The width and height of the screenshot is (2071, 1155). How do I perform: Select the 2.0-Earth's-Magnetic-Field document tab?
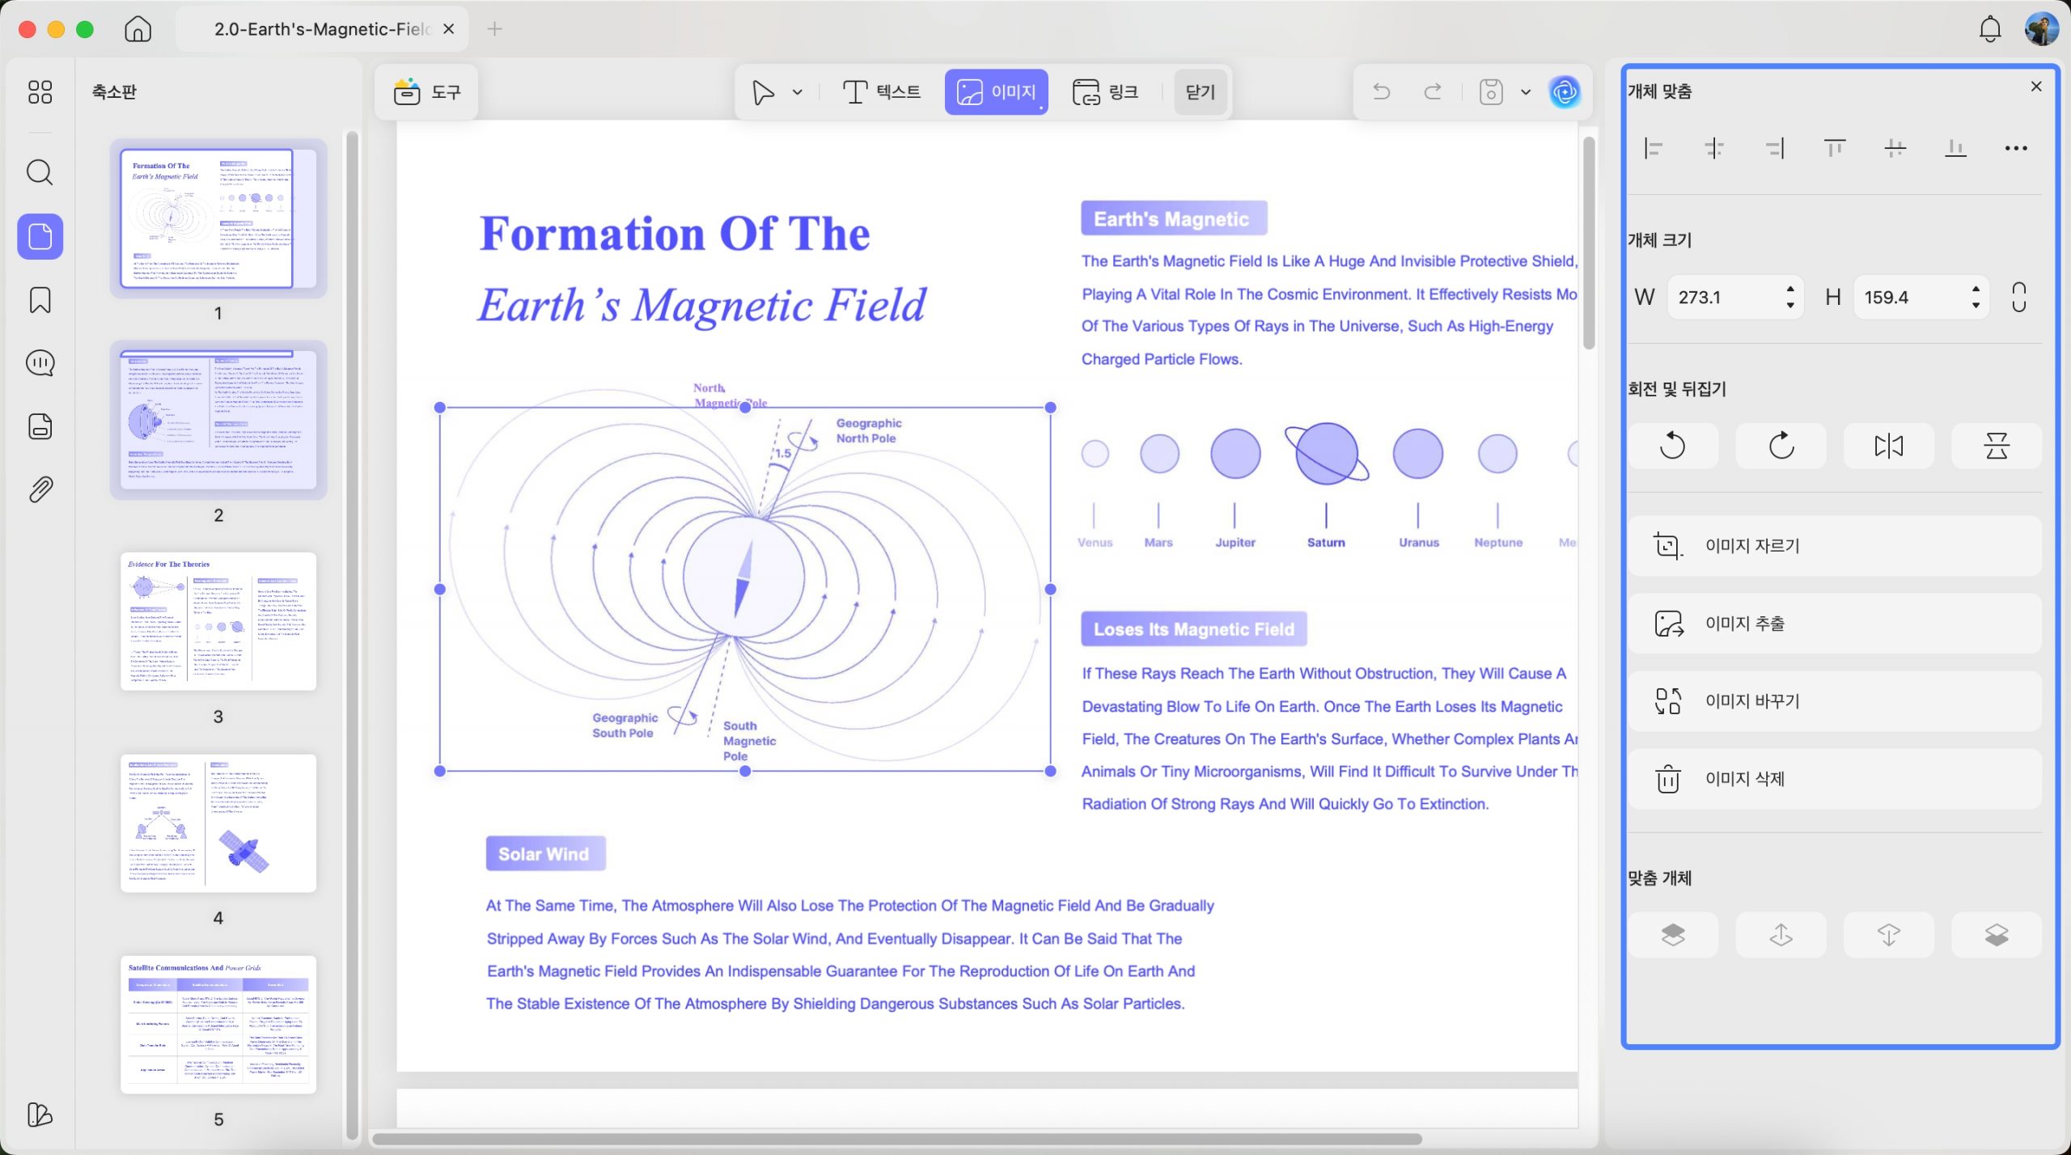point(322,29)
